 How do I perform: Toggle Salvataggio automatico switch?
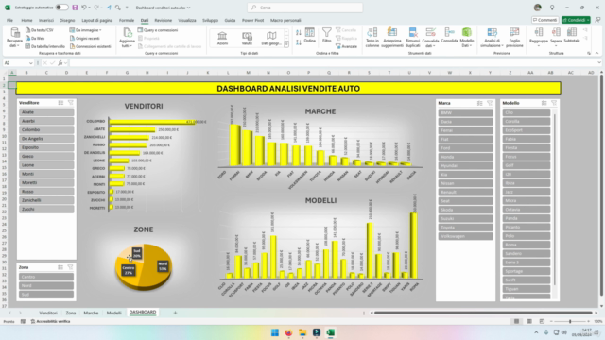[x=61, y=8]
